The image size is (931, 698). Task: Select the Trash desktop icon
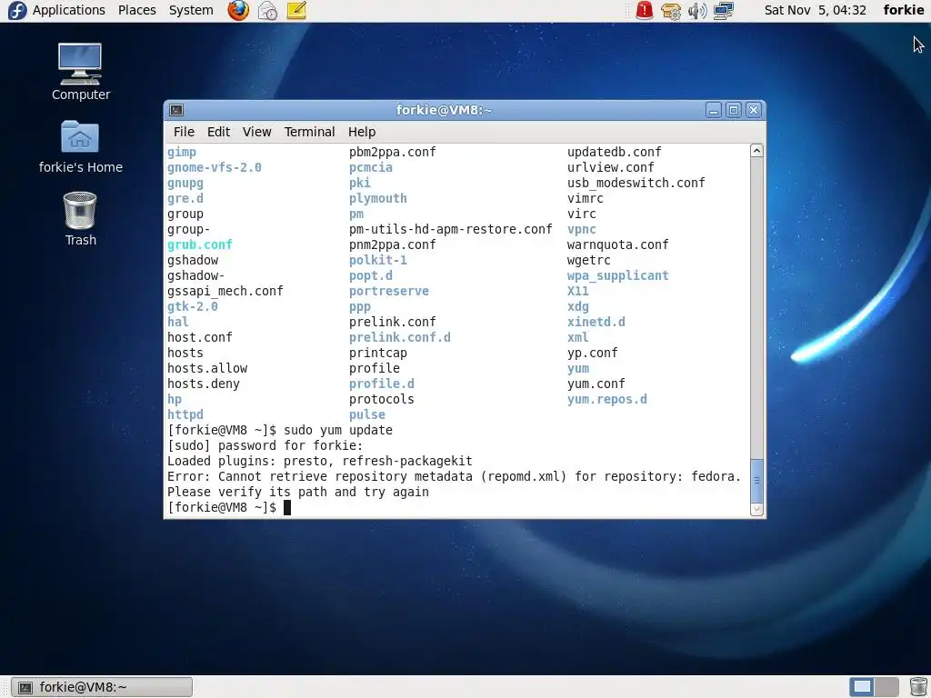pyautogui.click(x=80, y=219)
